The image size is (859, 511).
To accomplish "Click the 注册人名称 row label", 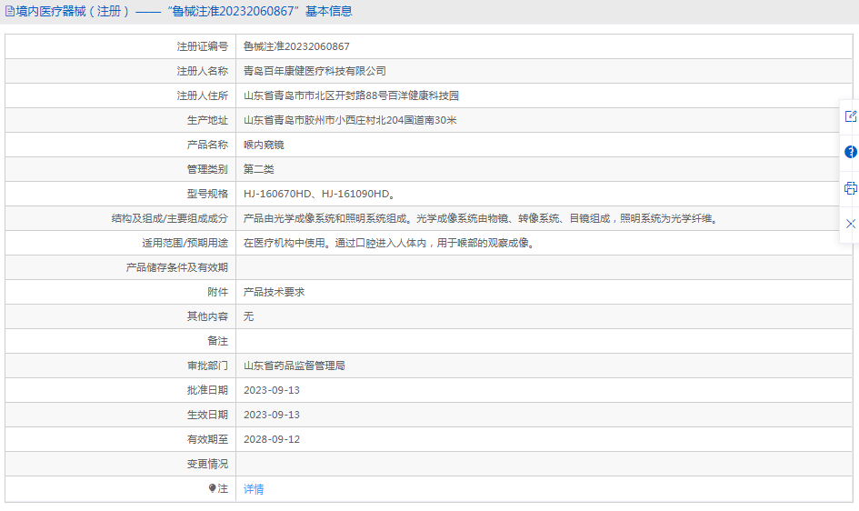I will [x=202, y=71].
